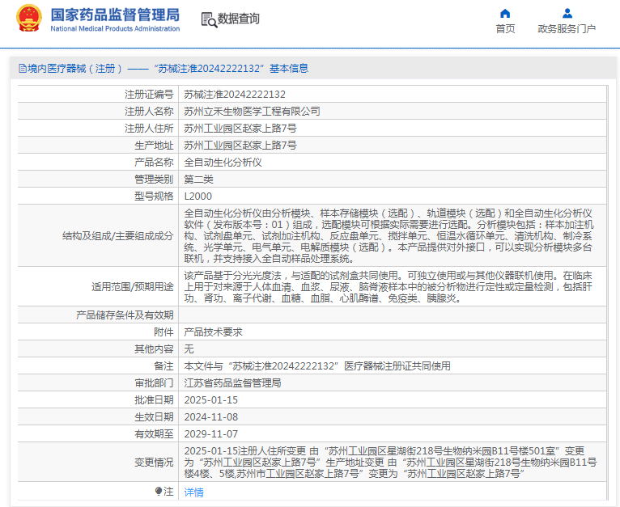Screen dimensions: 620x507
Task: Click the document icon before 境内医疗器械
Action: pyautogui.click(x=23, y=69)
